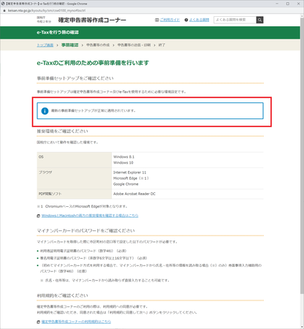
Task: Click the 申告書等の作成 breadcrumb step
Action: [x=98, y=45]
